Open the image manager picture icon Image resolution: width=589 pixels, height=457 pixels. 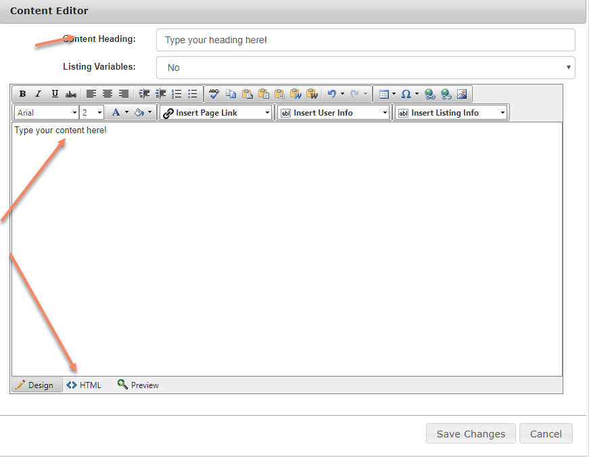[x=462, y=94]
